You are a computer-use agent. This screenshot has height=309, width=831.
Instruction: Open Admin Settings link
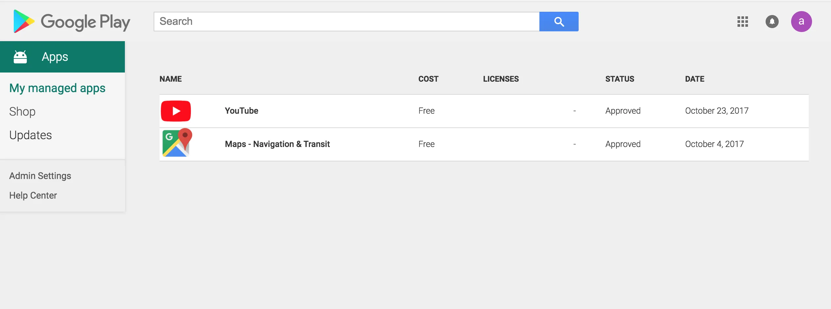coord(40,176)
